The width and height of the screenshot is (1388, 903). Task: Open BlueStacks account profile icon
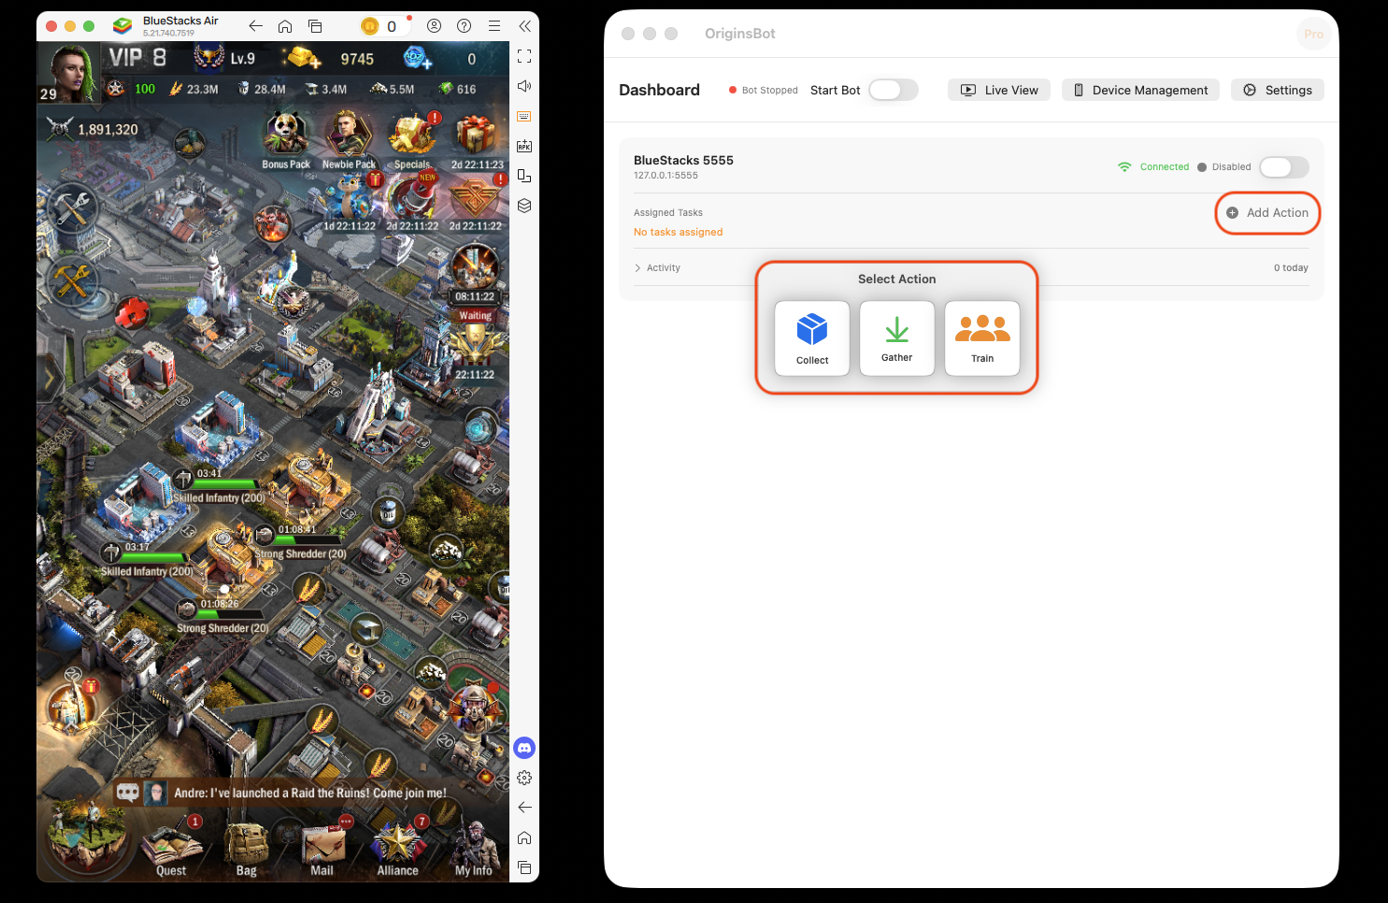tap(434, 26)
